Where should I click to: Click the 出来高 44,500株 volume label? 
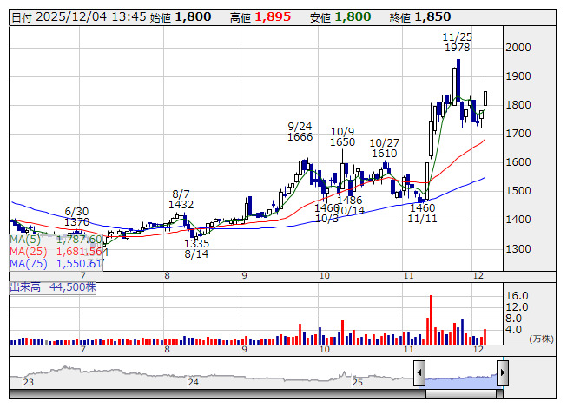[52, 286]
